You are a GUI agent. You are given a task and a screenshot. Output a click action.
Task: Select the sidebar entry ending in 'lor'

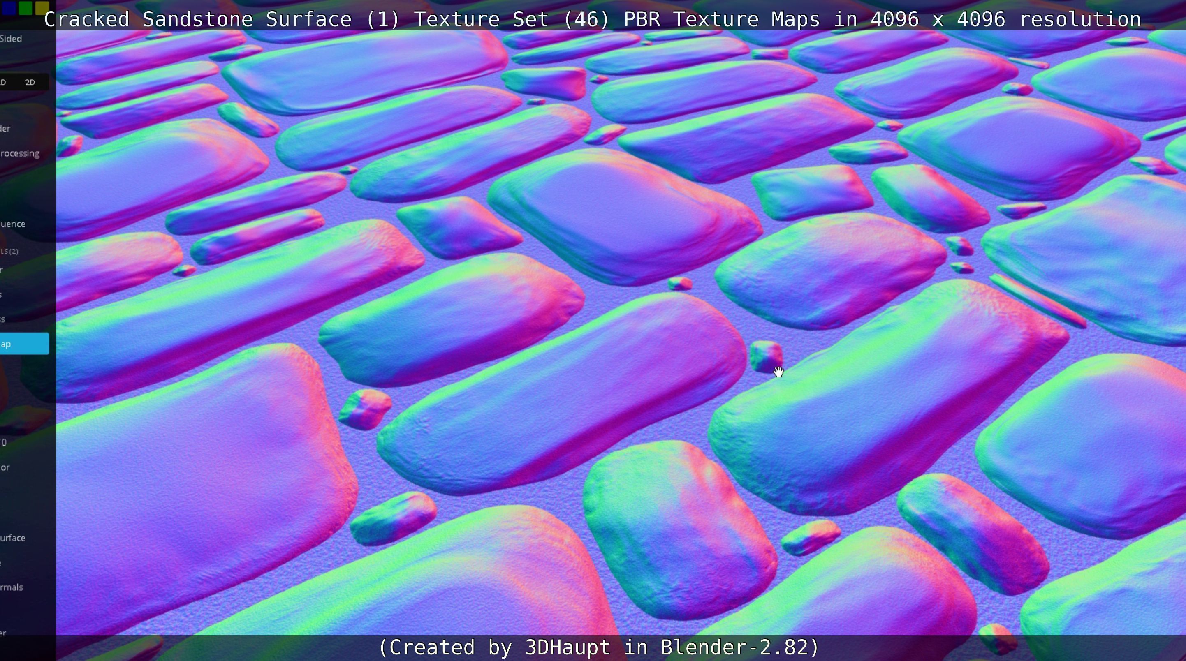[x=5, y=468]
